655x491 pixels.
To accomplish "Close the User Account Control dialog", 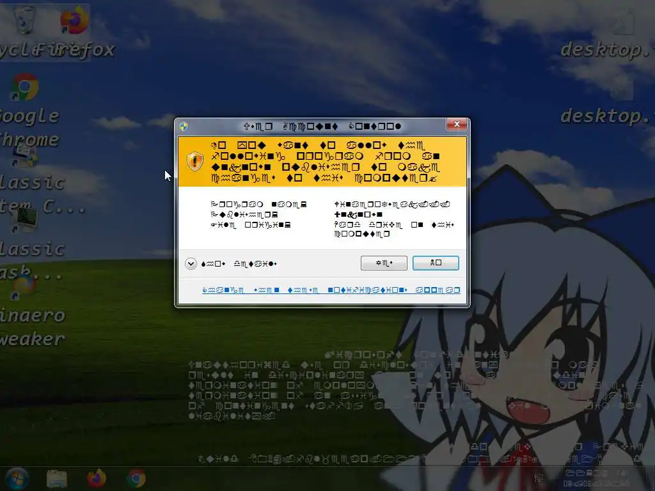I will pos(457,124).
